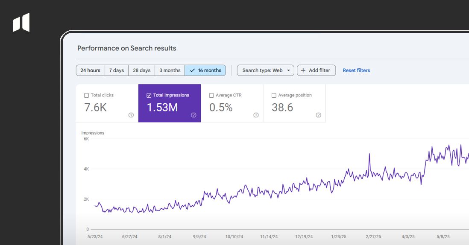The image size is (469, 245).
Task: Switch to the 7 days range
Action: click(116, 70)
